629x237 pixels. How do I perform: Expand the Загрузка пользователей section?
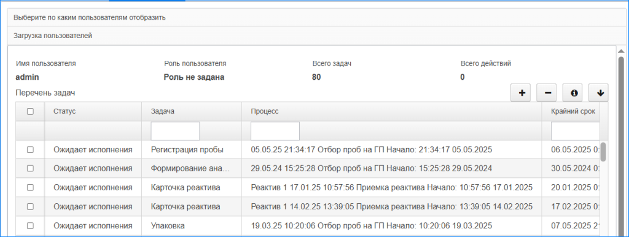(x=316, y=36)
